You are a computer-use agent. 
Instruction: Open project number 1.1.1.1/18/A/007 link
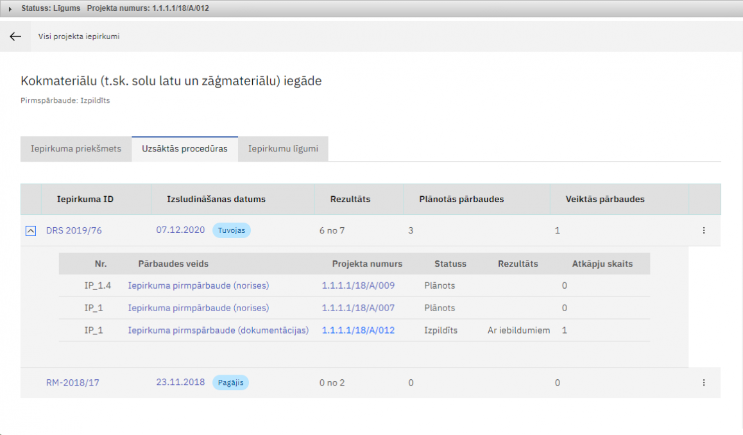pyautogui.click(x=358, y=308)
